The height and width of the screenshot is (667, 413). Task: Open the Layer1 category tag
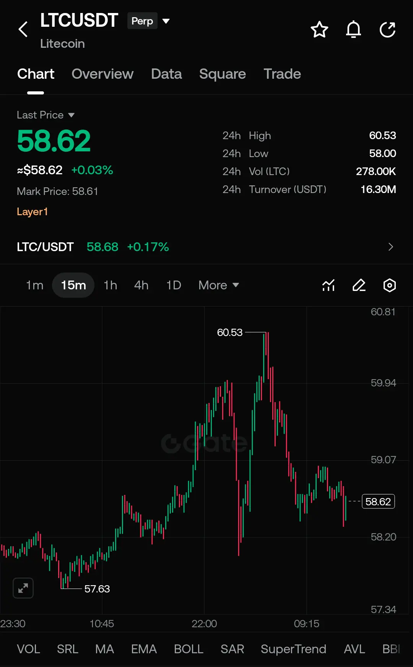point(32,212)
